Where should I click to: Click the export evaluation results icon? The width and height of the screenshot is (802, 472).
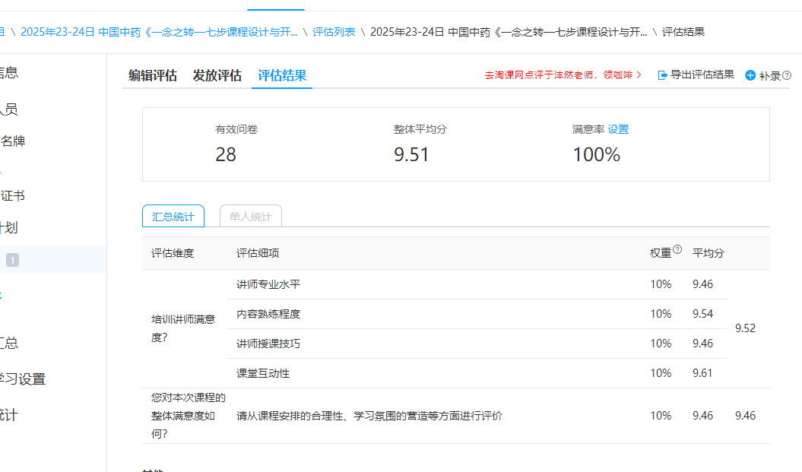pyautogui.click(x=662, y=75)
